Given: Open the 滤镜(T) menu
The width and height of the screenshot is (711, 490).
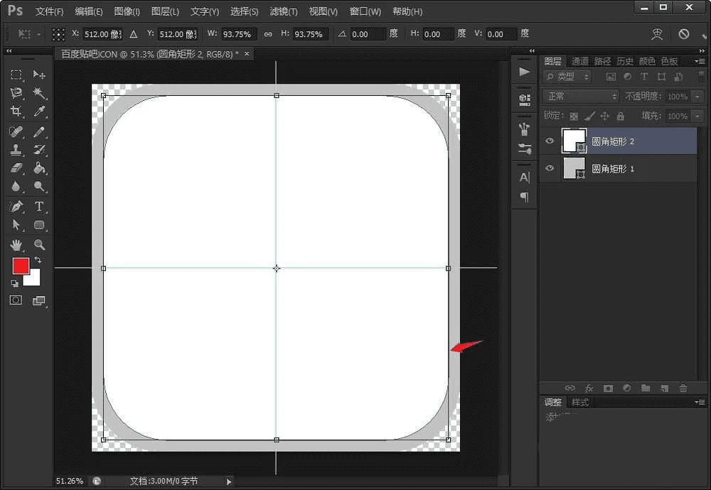Looking at the screenshot, I should coord(284,12).
